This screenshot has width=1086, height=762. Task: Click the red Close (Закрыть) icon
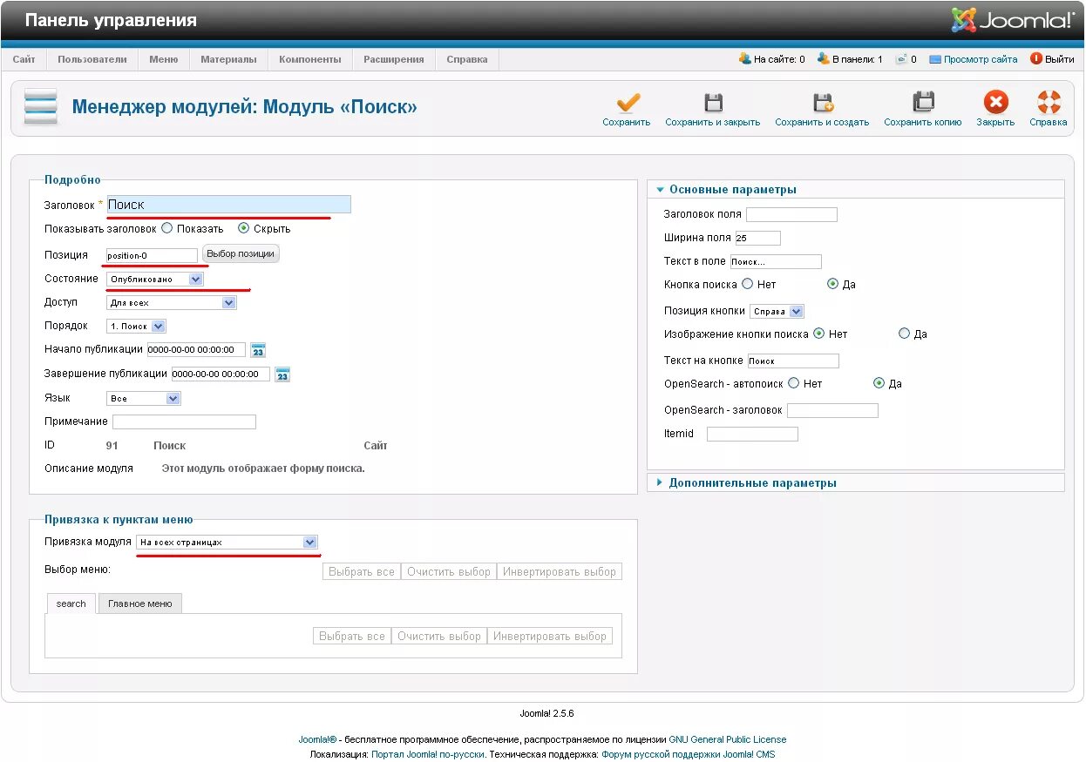point(995,102)
